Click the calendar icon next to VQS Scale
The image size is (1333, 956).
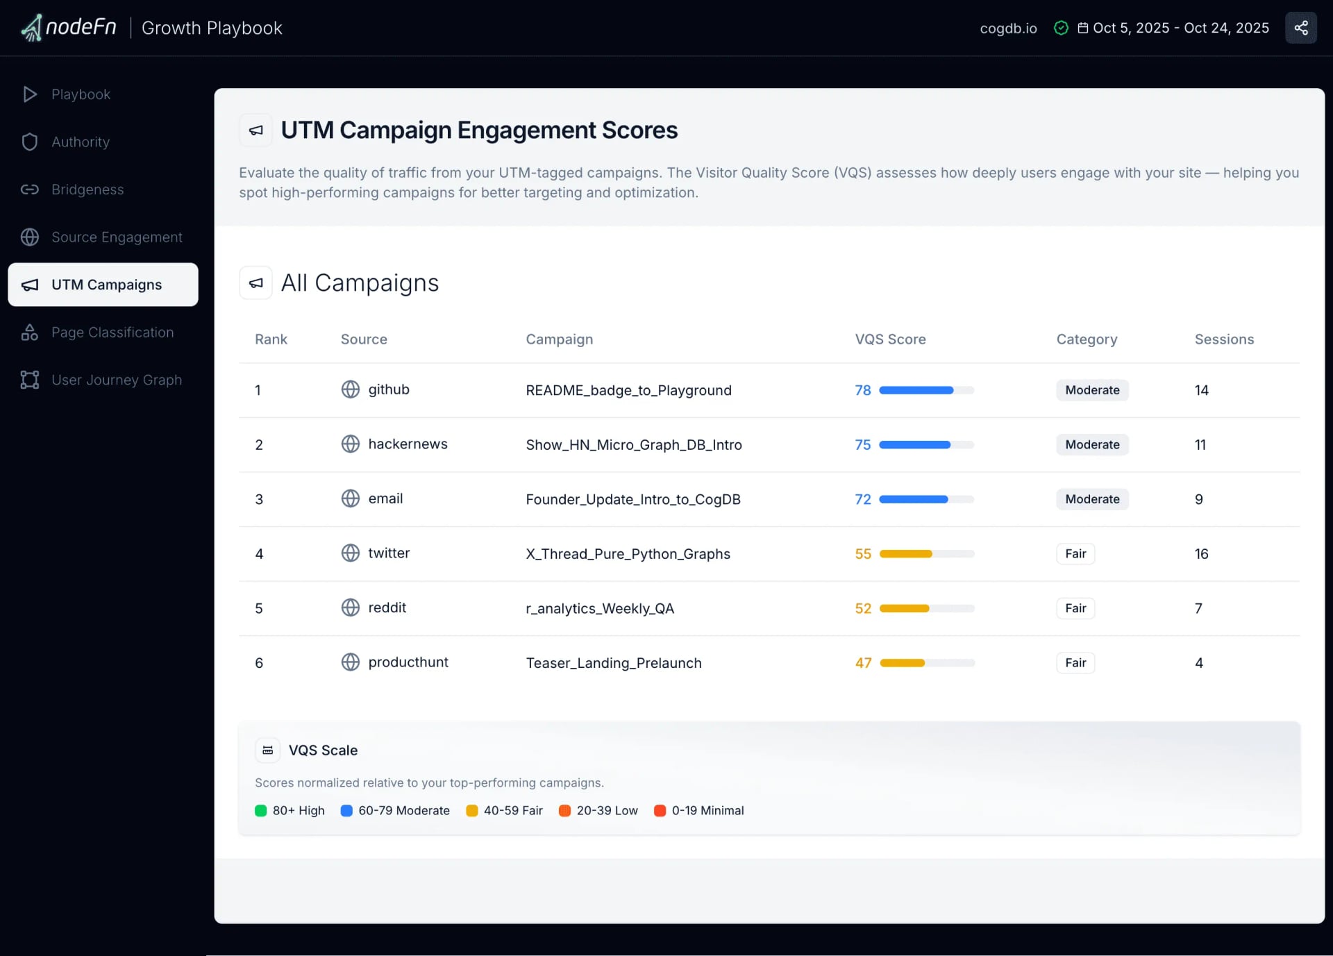[267, 750]
